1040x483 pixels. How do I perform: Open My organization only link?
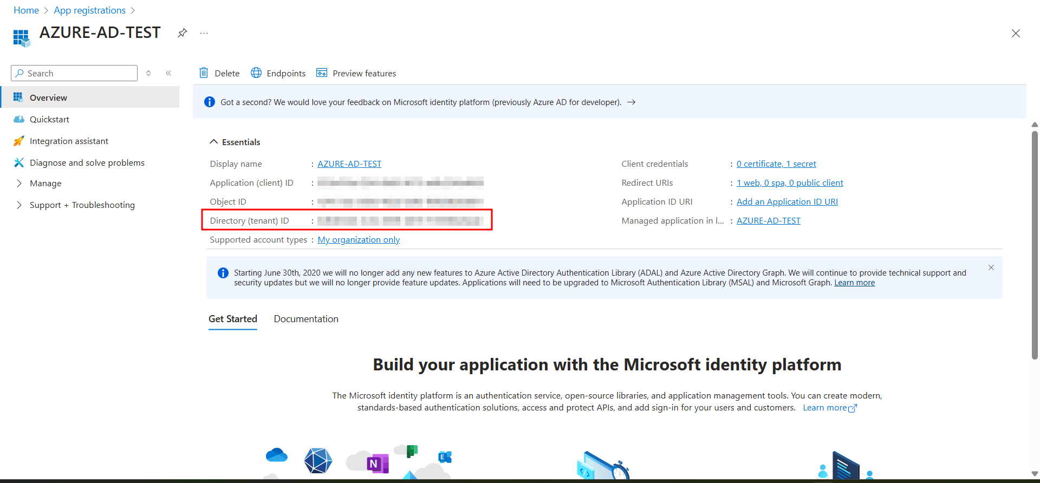click(359, 239)
